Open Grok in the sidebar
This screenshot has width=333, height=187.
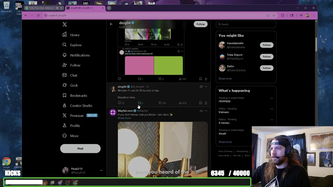click(70, 85)
